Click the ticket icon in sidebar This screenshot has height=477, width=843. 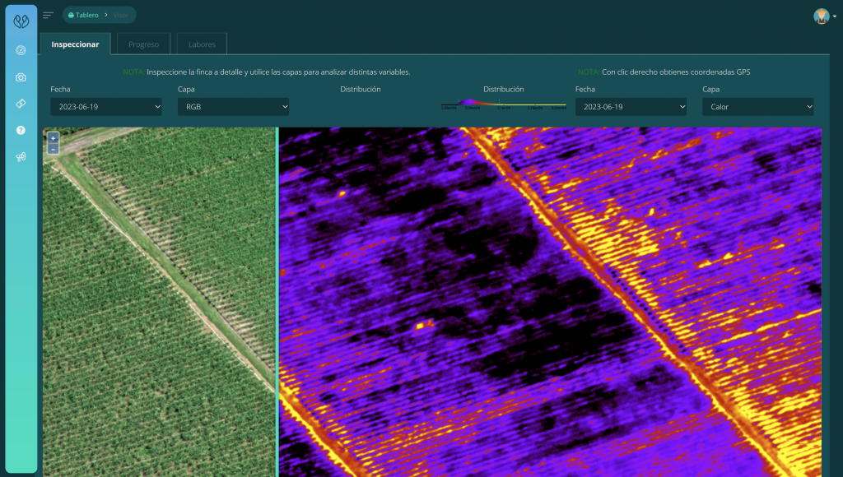[x=21, y=104]
